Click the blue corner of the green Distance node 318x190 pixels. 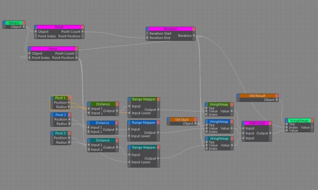click(89, 104)
